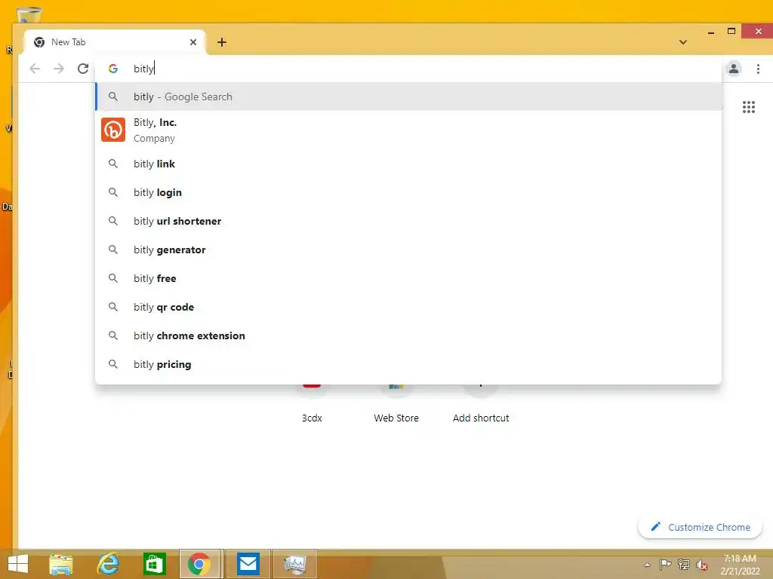Select the 'bitly free' suggestion
Screen dimensions: 773x579
pyautogui.click(x=408, y=278)
